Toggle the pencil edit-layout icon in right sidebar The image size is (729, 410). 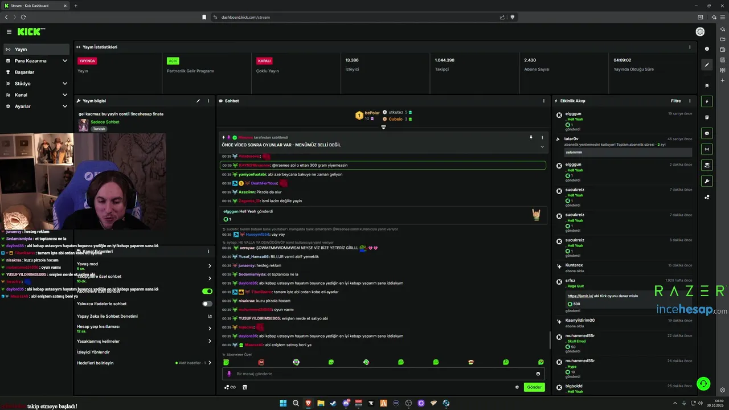click(x=707, y=65)
